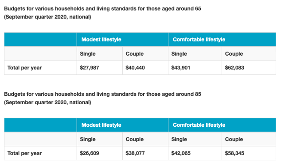
Task: Click Total per year in second table
Action: coord(24,153)
